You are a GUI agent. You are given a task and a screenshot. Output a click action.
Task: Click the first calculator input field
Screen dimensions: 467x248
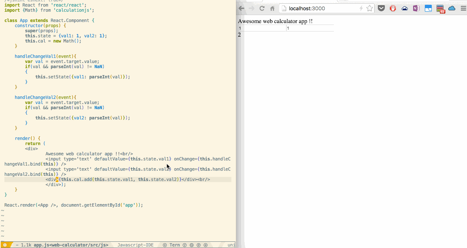pos(262,28)
